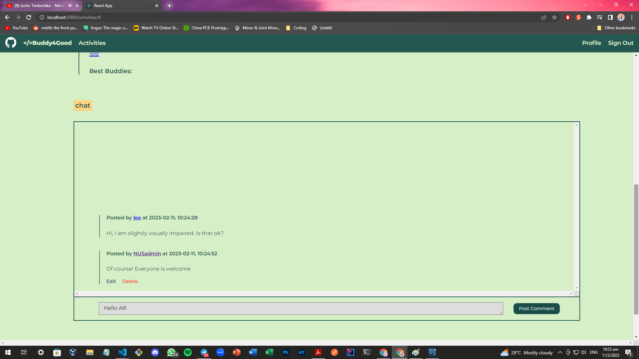Click the page vertical scrollbar thumb
The image size is (639, 359).
pyautogui.click(x=636, y=249)
